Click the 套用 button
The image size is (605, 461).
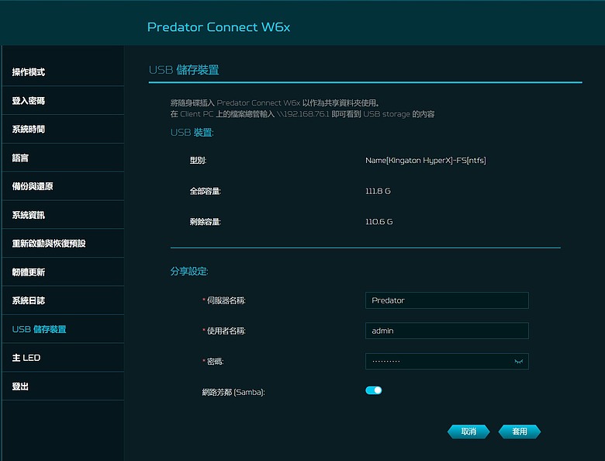(520, 432)
